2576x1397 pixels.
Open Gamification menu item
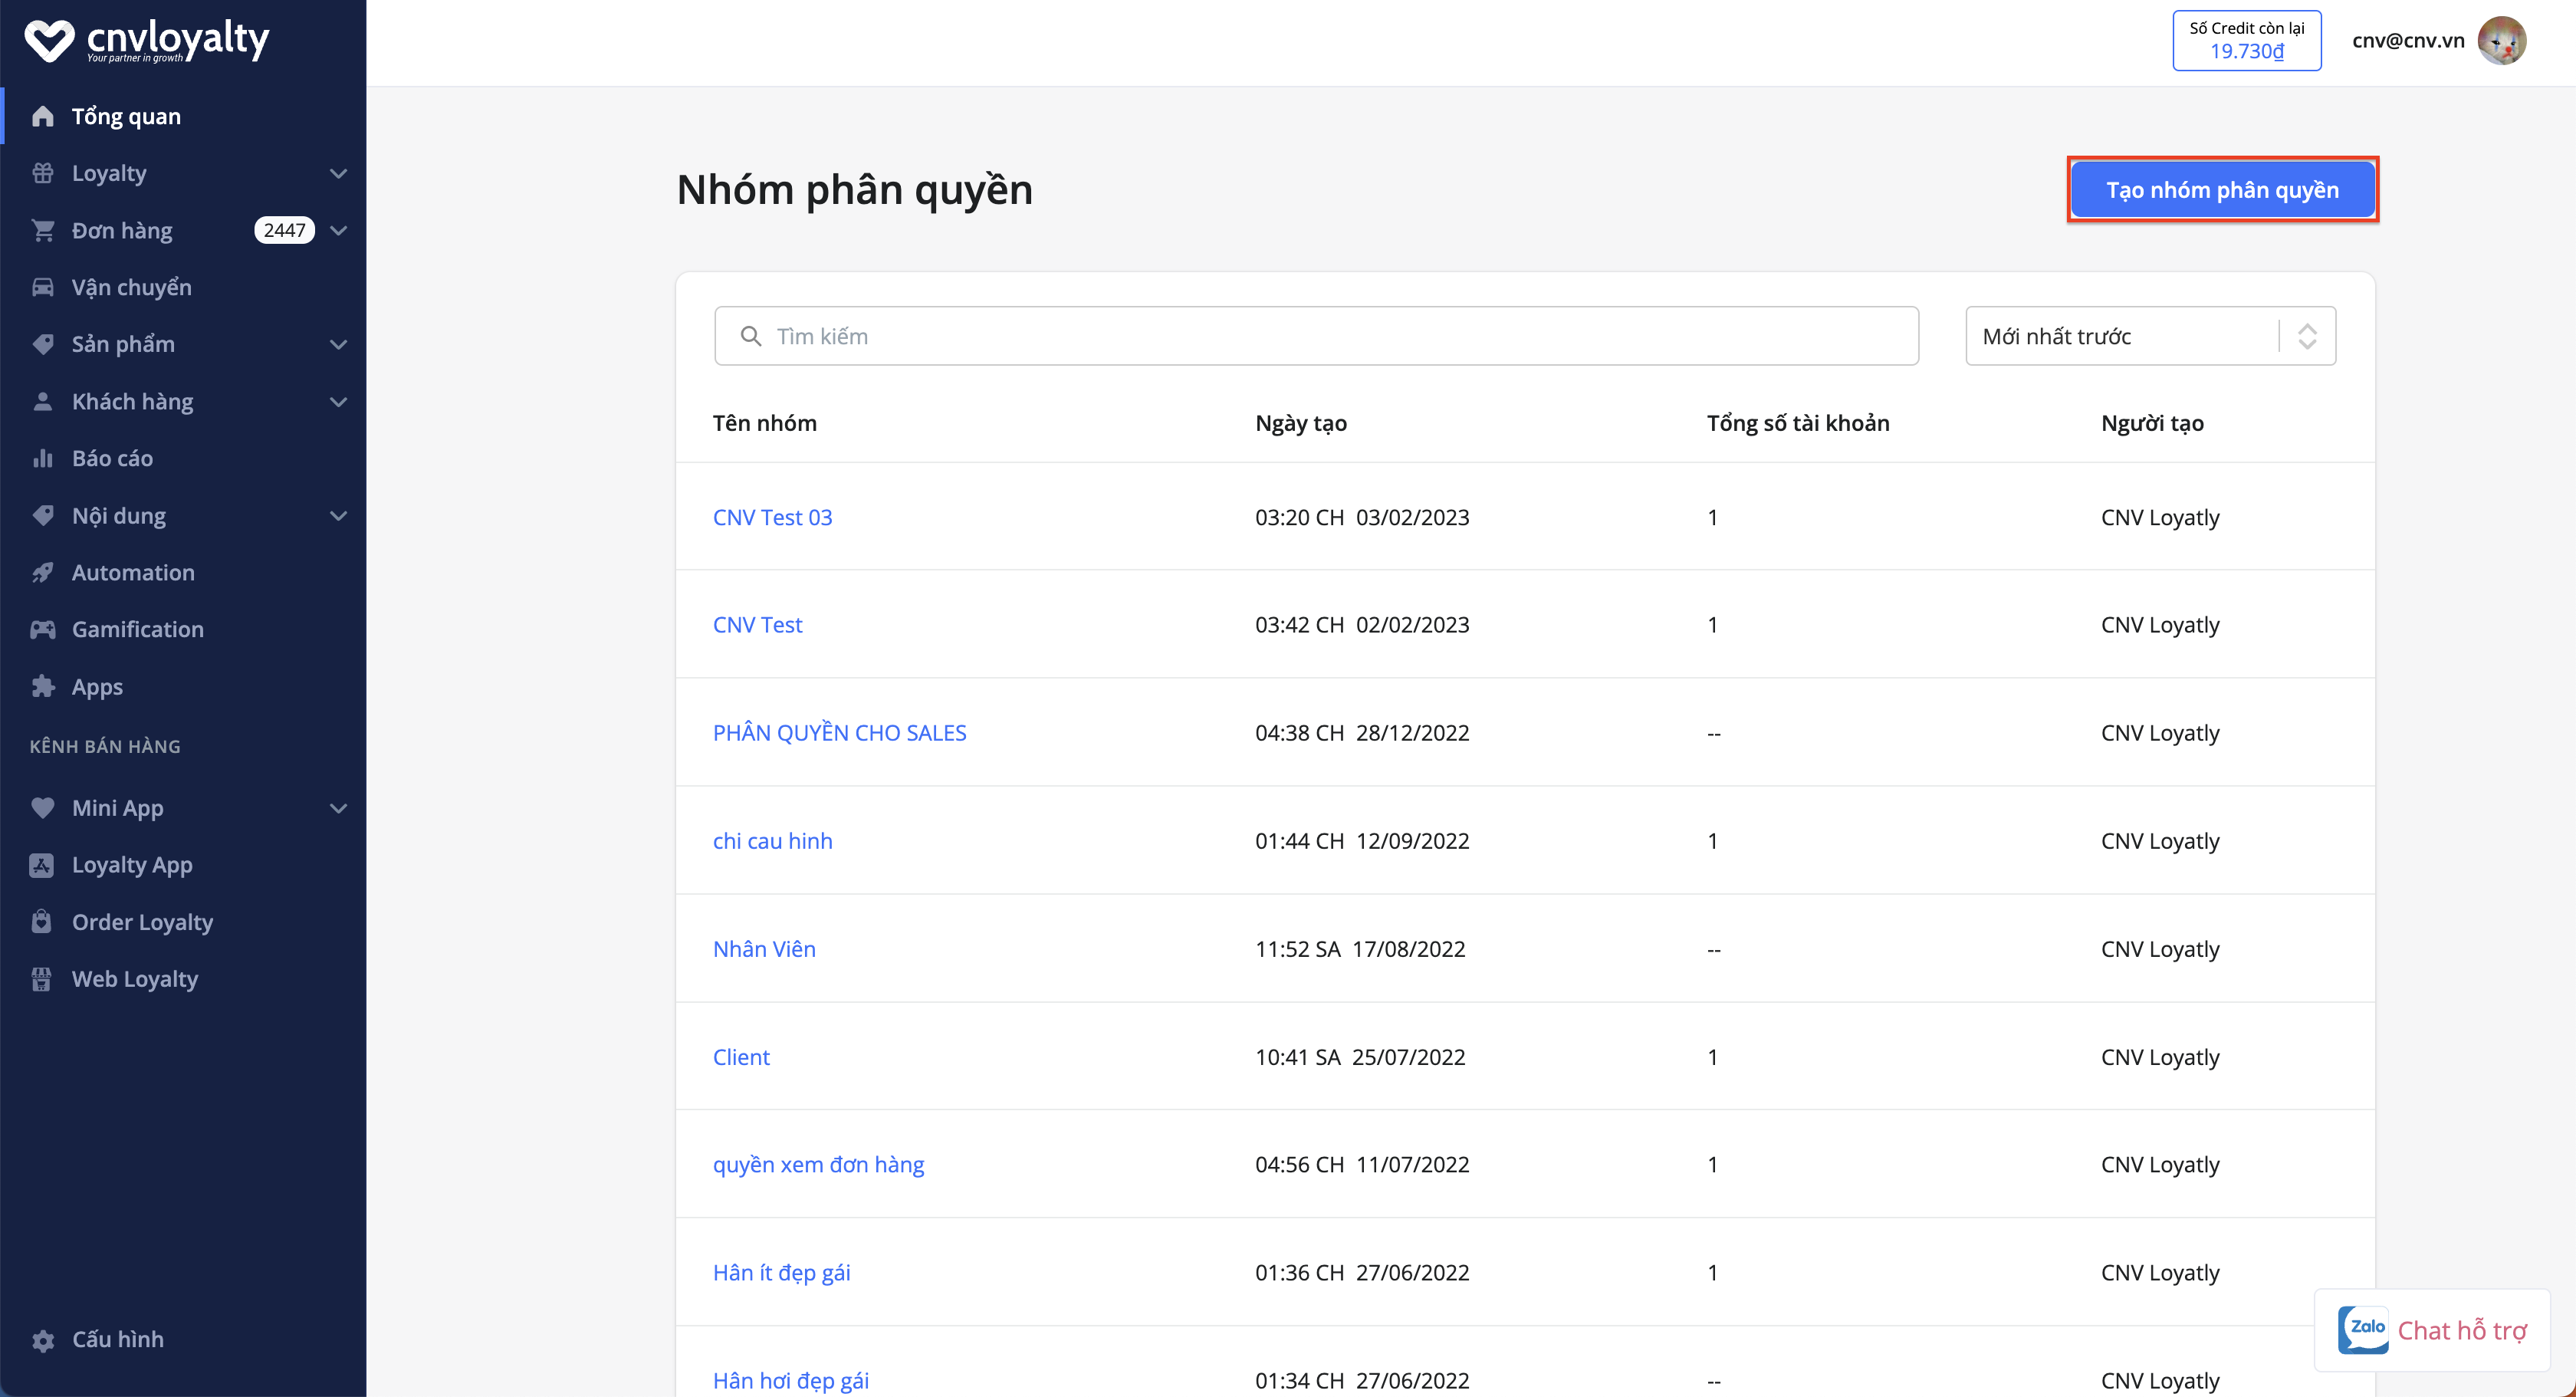pos(137,629)
